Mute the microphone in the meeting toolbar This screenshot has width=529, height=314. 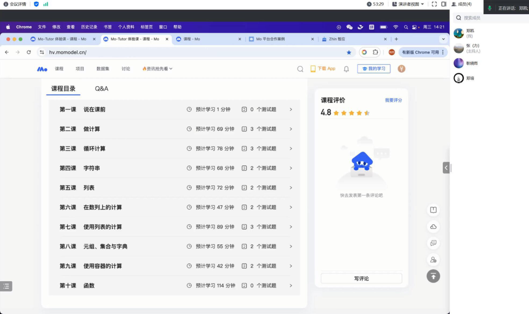point(489,7)
